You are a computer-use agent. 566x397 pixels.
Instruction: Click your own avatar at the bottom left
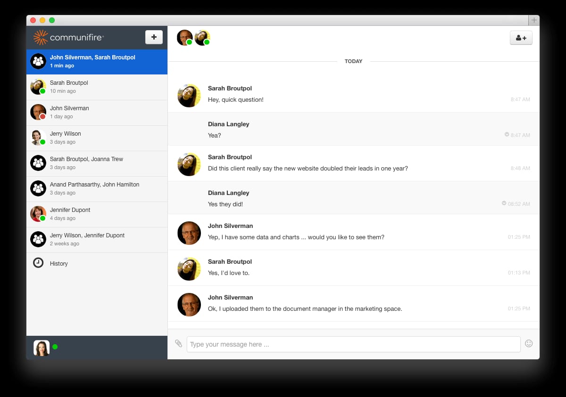[41, 347]
